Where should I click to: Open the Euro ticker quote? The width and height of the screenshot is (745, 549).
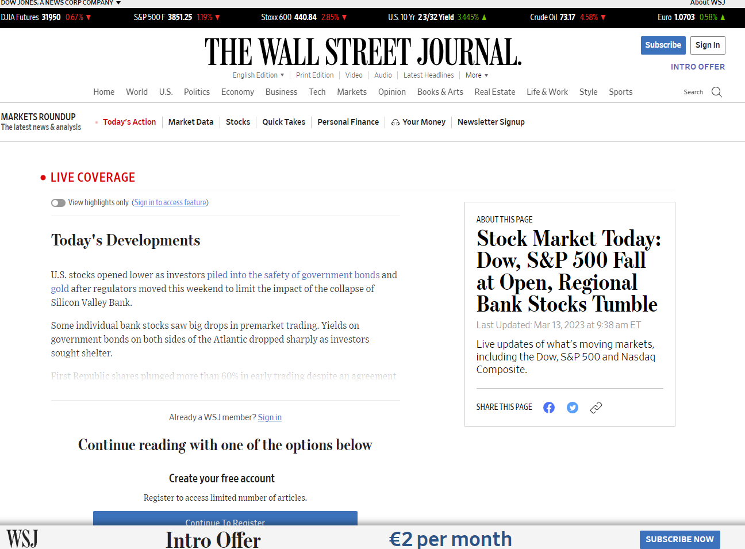[x=692, y=17]
